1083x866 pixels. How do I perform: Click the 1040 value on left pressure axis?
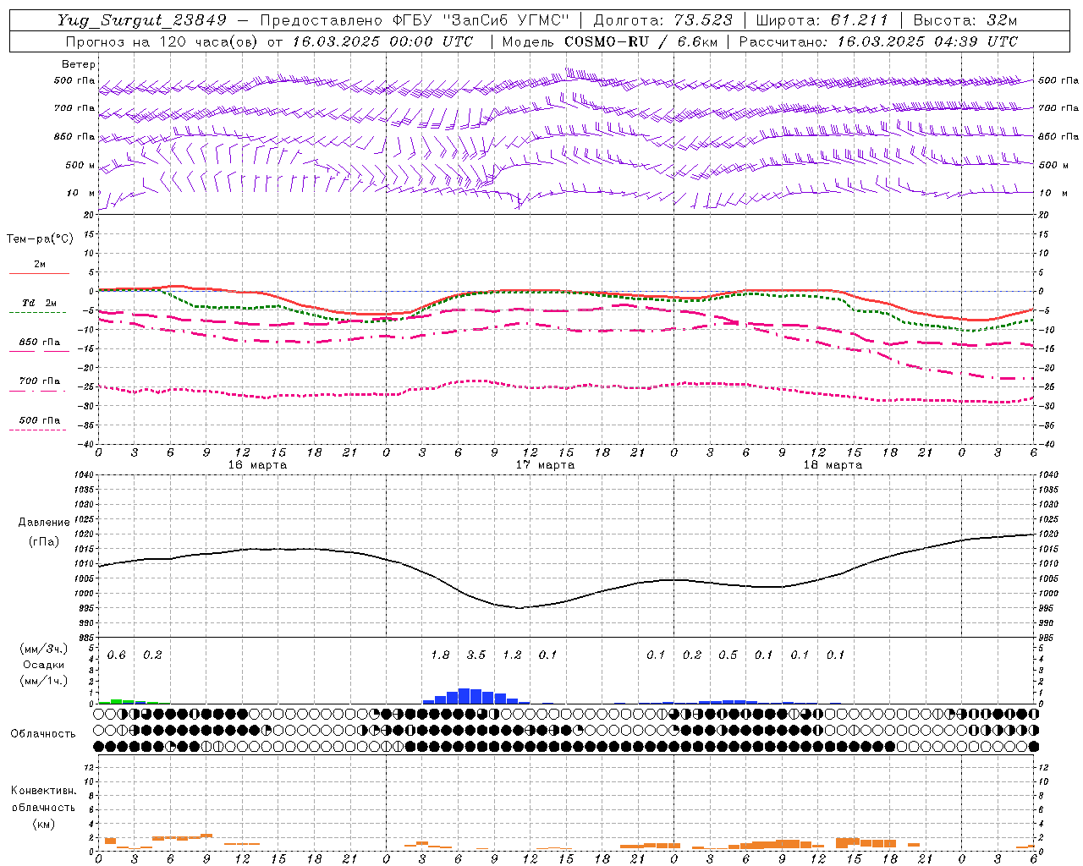[x=84, y=475]
